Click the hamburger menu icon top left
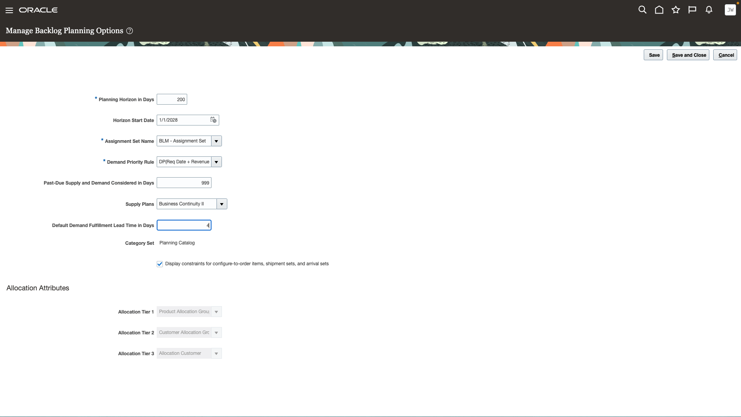This screenshot has height=417, width=741. pos(9,10)
